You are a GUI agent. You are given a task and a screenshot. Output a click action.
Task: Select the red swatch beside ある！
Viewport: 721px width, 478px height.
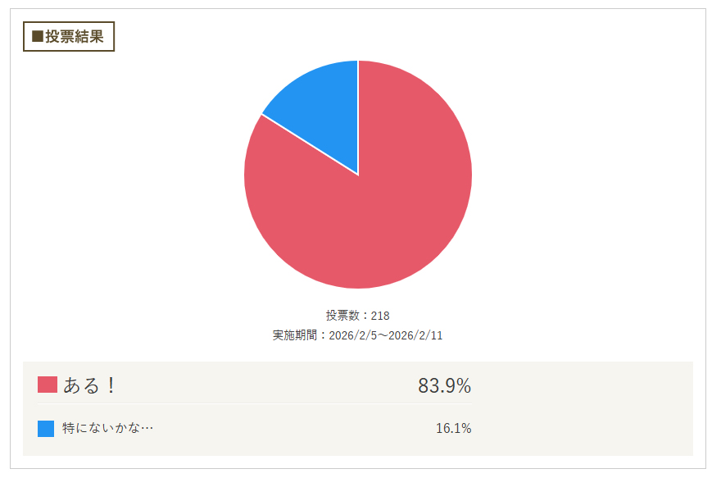48,385
